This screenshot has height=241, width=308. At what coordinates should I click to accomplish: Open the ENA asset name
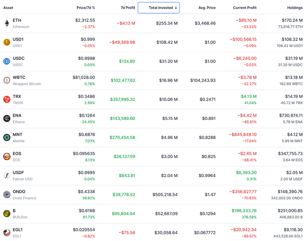click(x=17, y=115)
